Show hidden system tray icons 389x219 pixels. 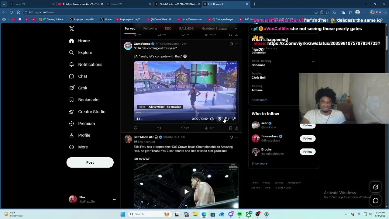[346, 214]
